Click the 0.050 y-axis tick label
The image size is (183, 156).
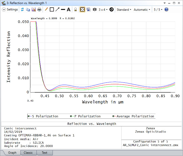pyautogui.click(x=23, y=22)
